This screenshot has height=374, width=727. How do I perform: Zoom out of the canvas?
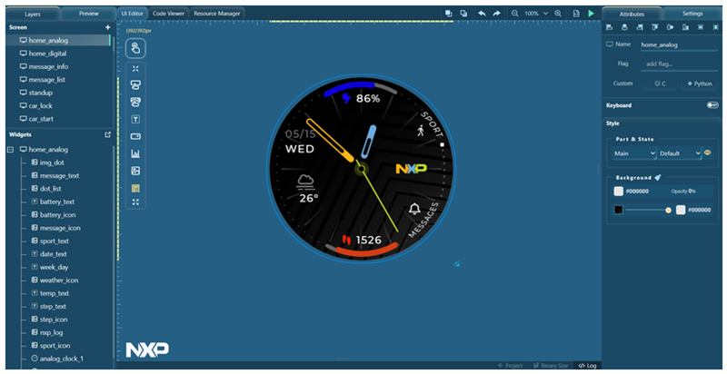tap(514, 14)
